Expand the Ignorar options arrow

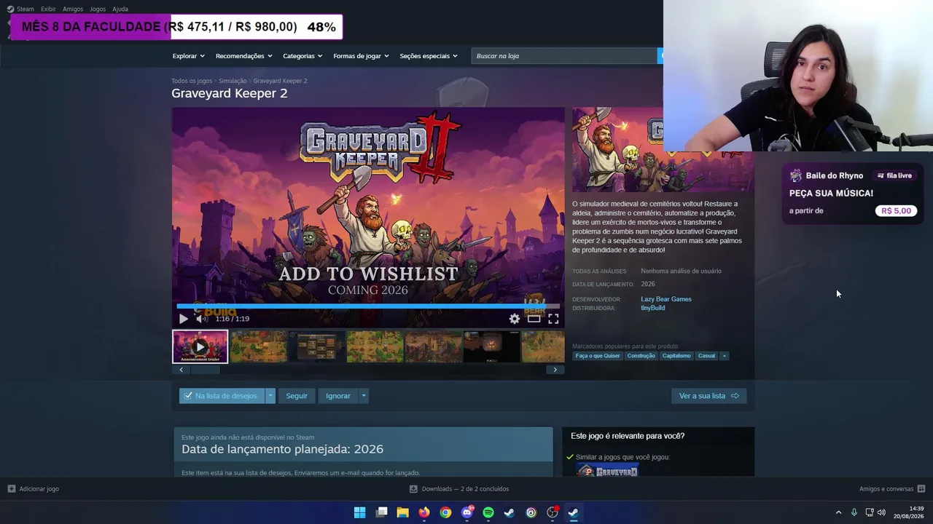[364, 396]
